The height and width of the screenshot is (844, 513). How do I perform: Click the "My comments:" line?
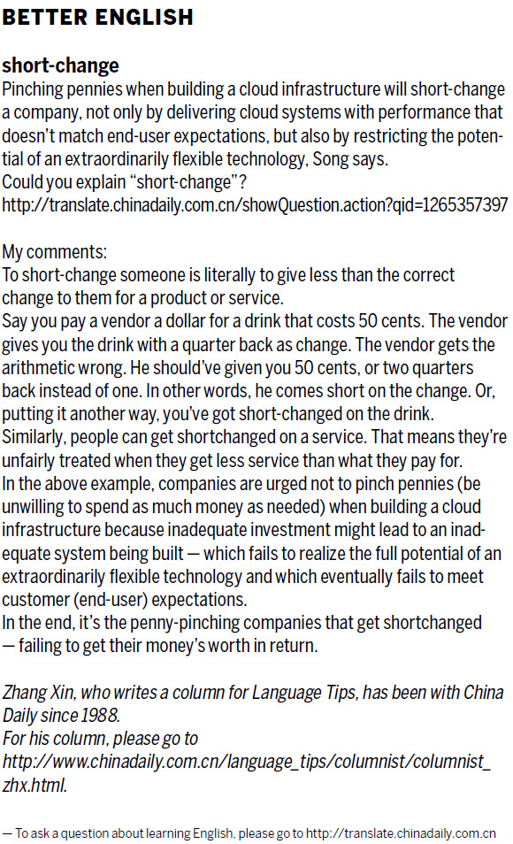(54, 251)
